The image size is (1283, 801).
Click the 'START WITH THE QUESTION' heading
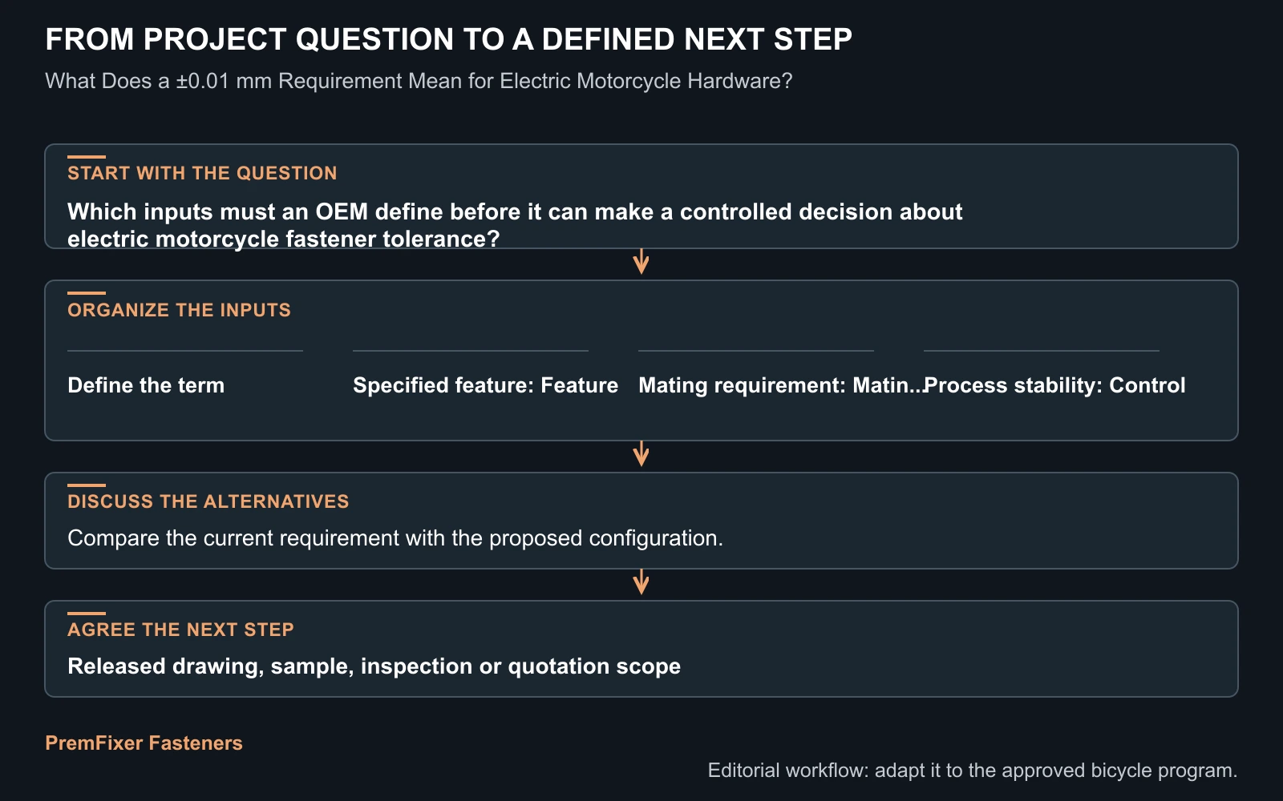[x=202, y=173]
